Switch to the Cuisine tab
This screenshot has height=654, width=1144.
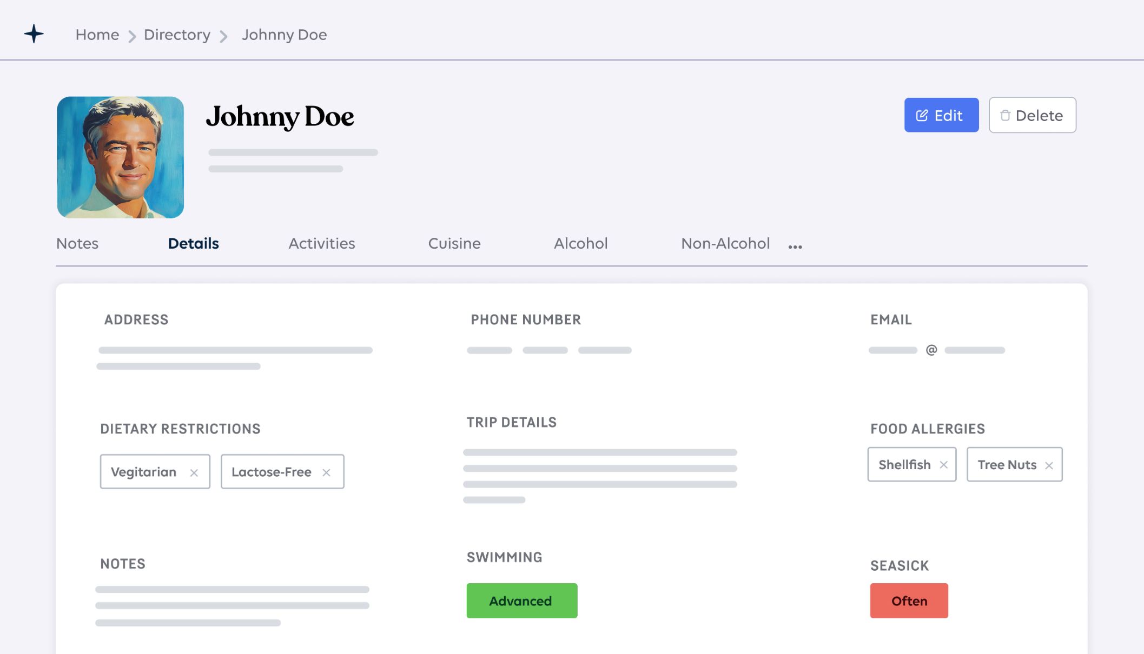pos(454,243)
